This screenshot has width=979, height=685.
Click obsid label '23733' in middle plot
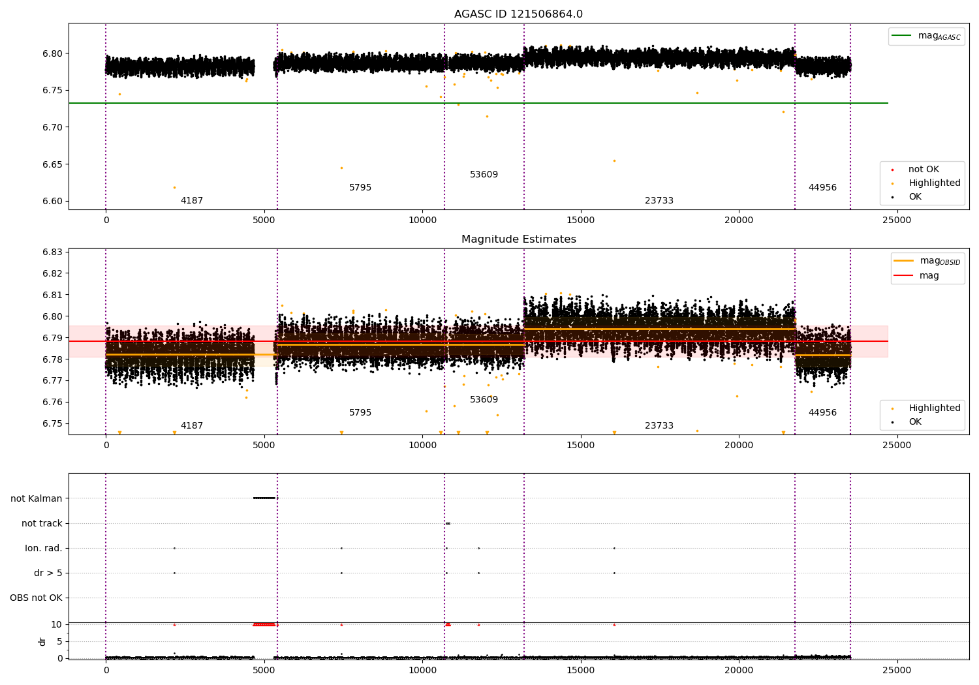point(659,426)
